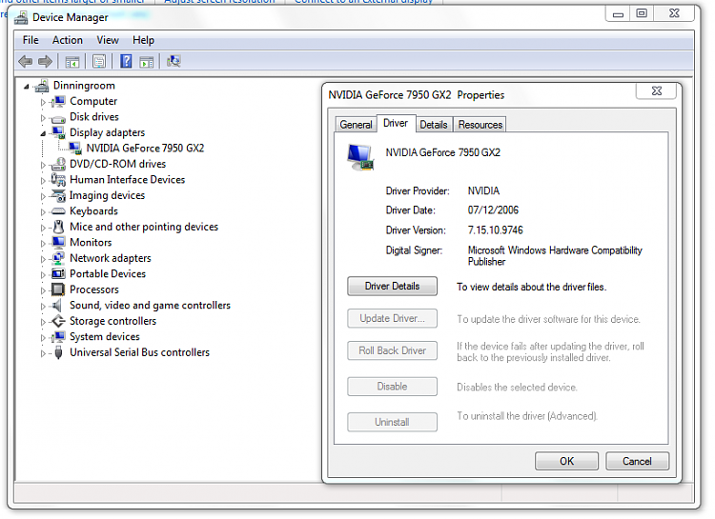Expand the System devices node arrow
The image size is (715, 519).
[x=43, y=338]
